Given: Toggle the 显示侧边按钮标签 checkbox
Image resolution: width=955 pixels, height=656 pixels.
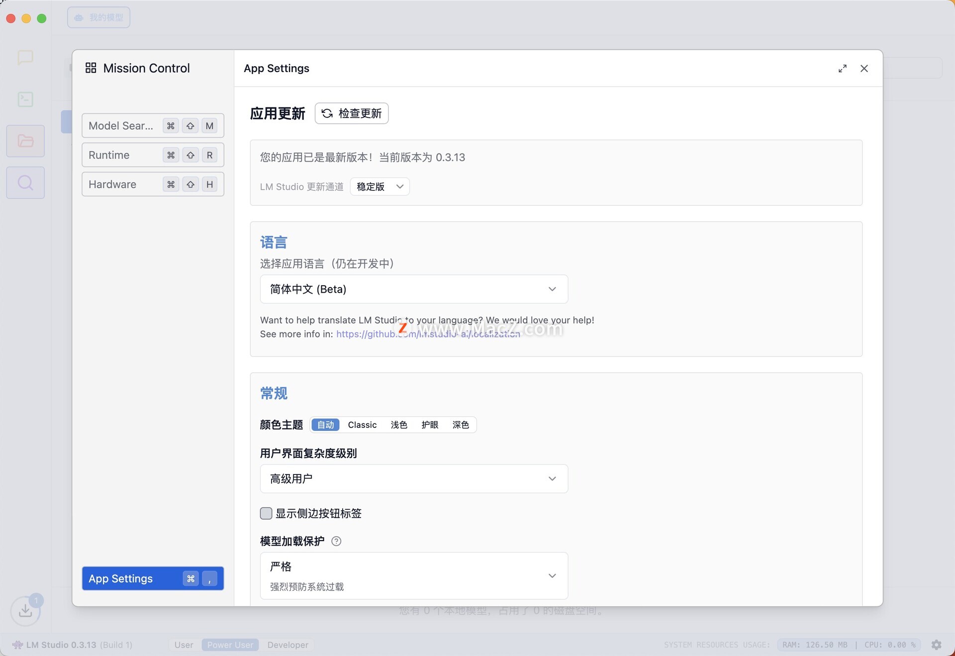Looking at the screenshot, I should (x=266, y=513).
